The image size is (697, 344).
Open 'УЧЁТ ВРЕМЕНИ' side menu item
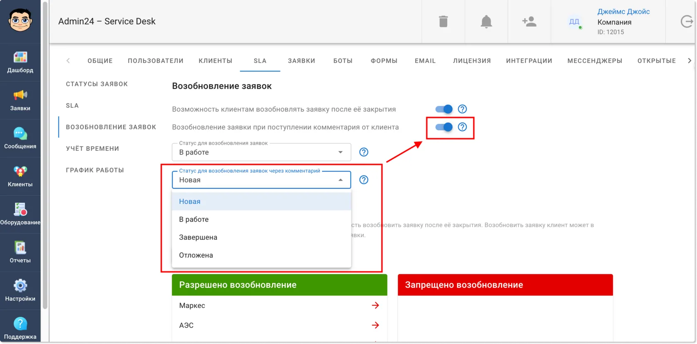pyautogui.click(x=93, y=148)
